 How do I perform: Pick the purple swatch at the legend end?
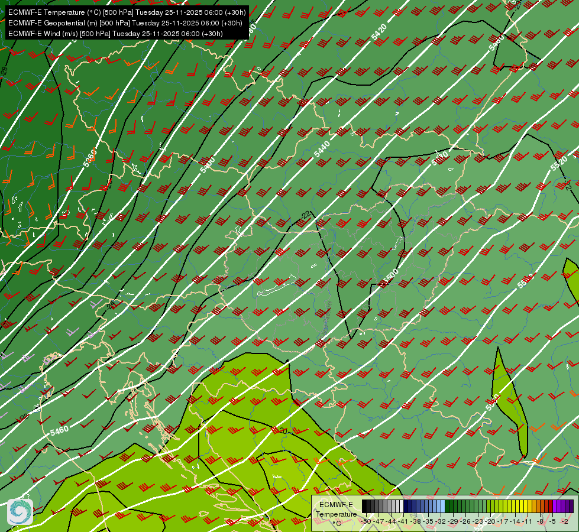pos(571,506)
